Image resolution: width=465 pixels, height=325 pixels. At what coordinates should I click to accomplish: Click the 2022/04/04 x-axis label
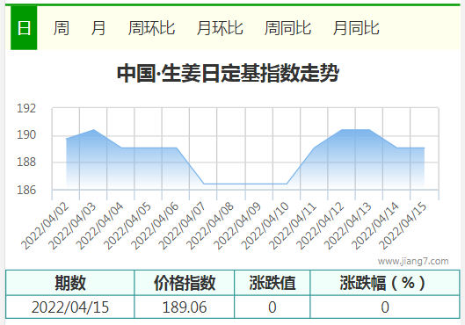pyautogui.click(x=99, y=226)
